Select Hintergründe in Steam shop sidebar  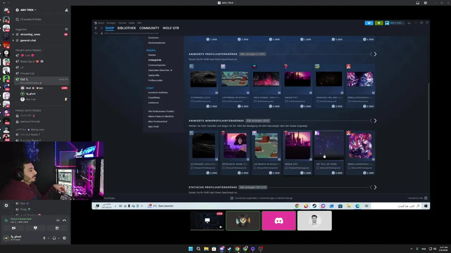[x=155, y=60]
